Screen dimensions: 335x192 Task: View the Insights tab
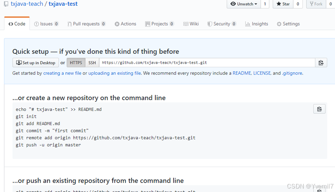[257, 24]
